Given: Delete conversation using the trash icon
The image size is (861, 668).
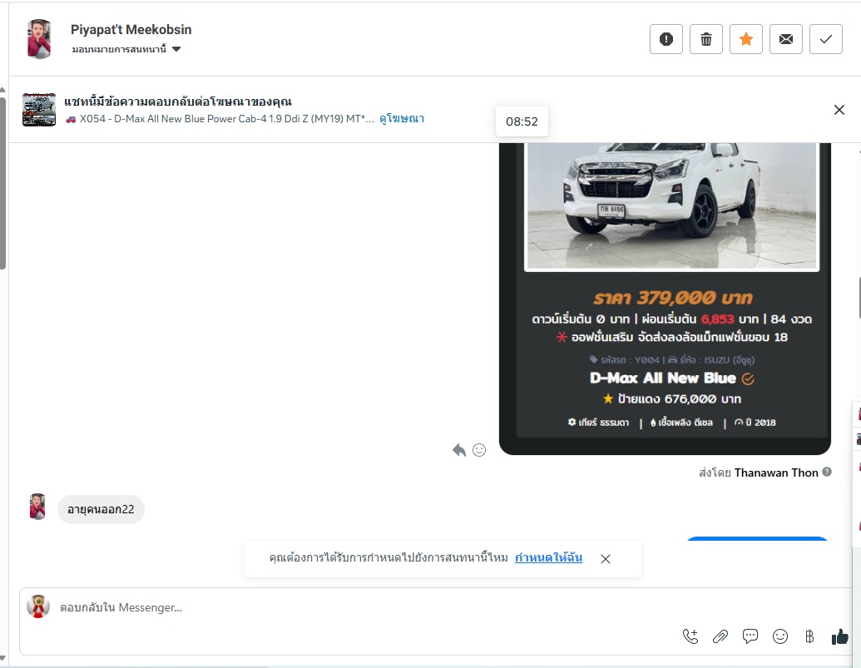Looking at the screenshot, I should [706, 39].
